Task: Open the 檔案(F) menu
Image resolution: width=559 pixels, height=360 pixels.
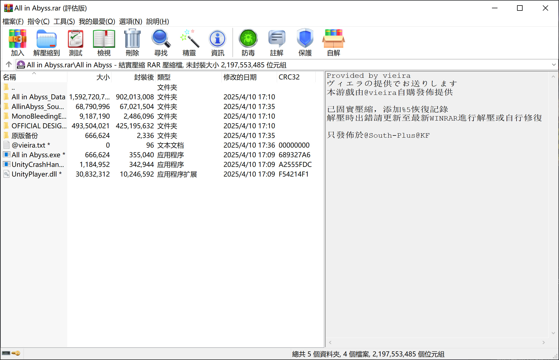Action: pos(13,22)
